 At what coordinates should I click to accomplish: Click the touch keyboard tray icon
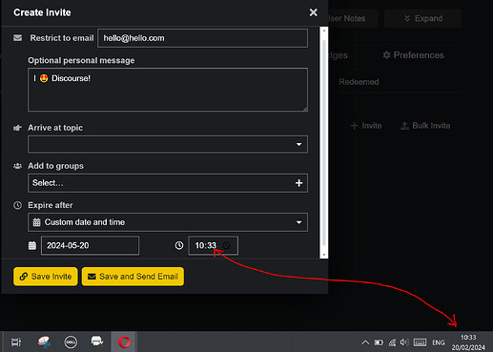(x=420, y=342)
